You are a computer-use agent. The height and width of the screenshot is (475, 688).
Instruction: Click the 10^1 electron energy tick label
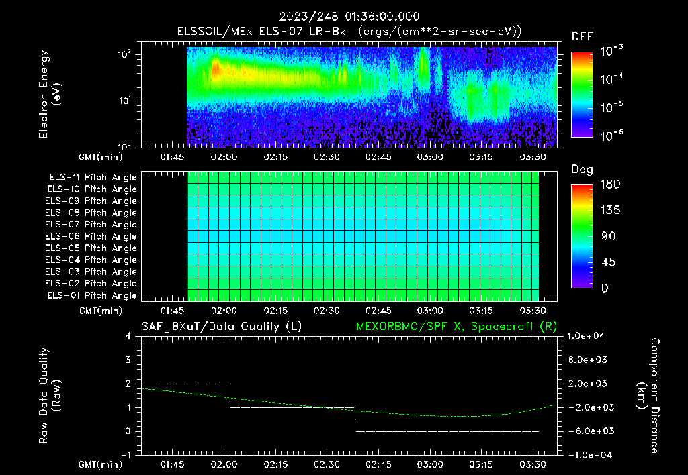[124, 101]
